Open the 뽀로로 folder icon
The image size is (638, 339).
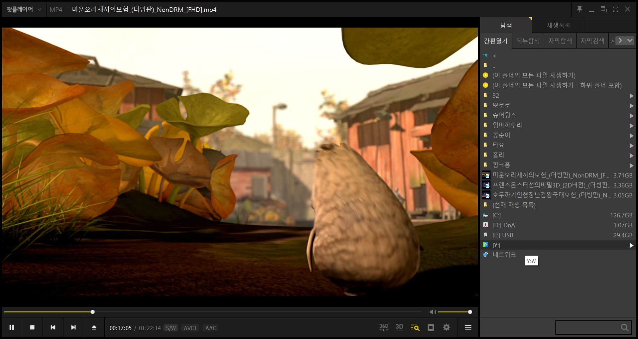click(485, 105)
